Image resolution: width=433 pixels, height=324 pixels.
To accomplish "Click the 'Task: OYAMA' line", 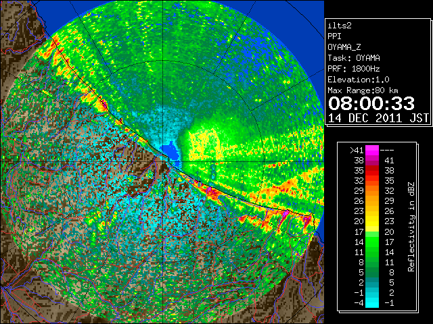I will coord(354,58).
